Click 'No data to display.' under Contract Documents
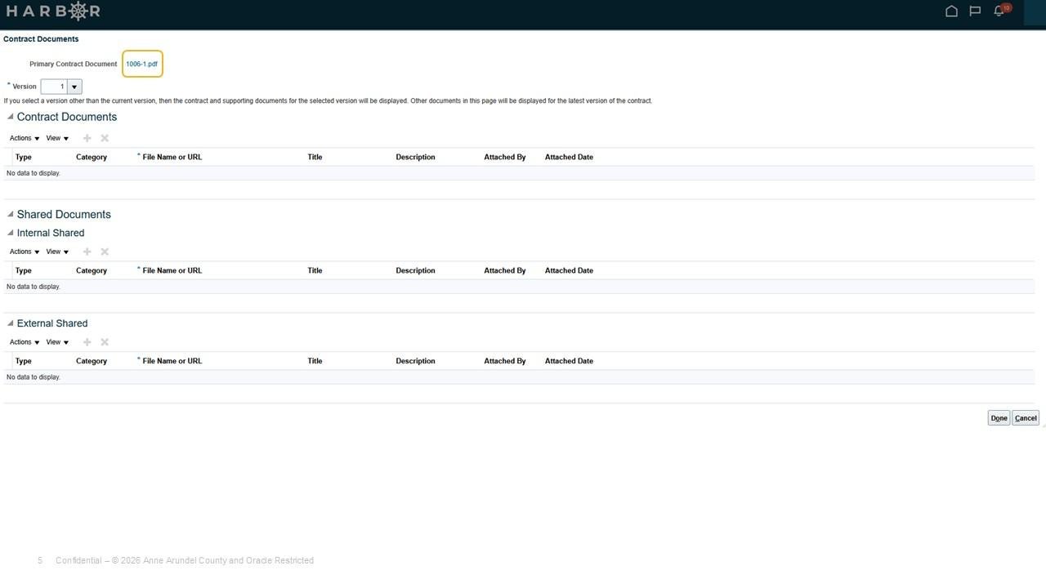Viewport: 1046px width, 588px height. pyautogui.click(x=34, y=173)
